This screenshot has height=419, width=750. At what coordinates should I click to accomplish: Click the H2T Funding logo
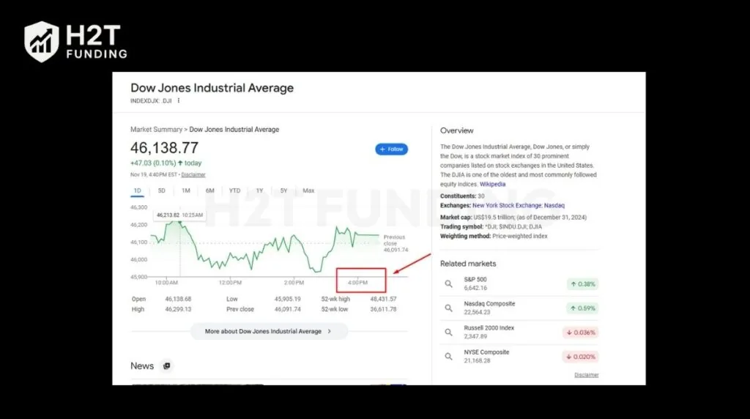[x=75, y=42]
